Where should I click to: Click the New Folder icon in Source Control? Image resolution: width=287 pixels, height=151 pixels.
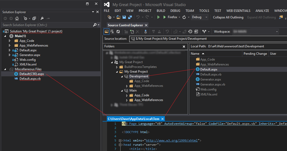[x=126, y=32]
